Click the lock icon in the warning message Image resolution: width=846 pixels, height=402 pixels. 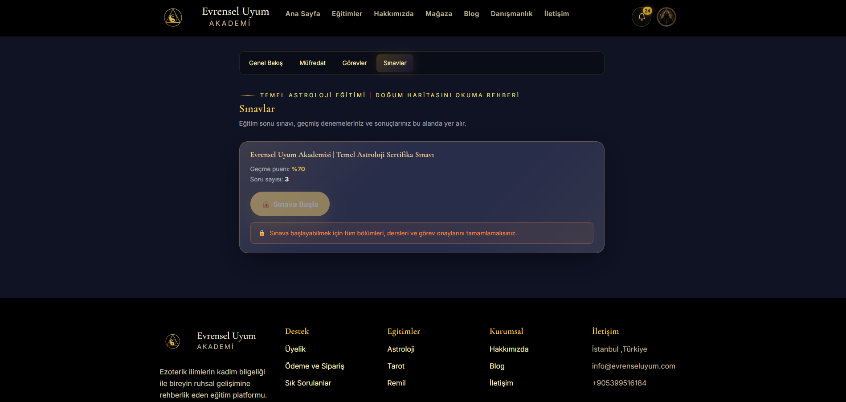(262, 233)
